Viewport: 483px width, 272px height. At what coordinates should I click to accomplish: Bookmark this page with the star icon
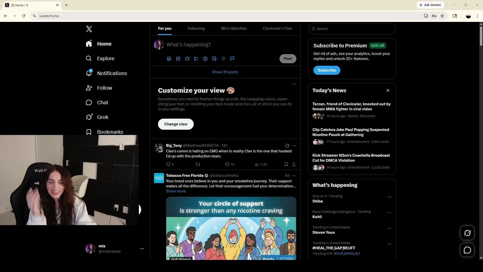[442, 16]
